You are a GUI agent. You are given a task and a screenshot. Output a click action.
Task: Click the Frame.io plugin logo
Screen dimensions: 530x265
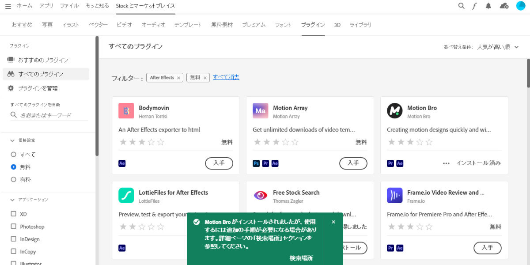click(395, 196)
